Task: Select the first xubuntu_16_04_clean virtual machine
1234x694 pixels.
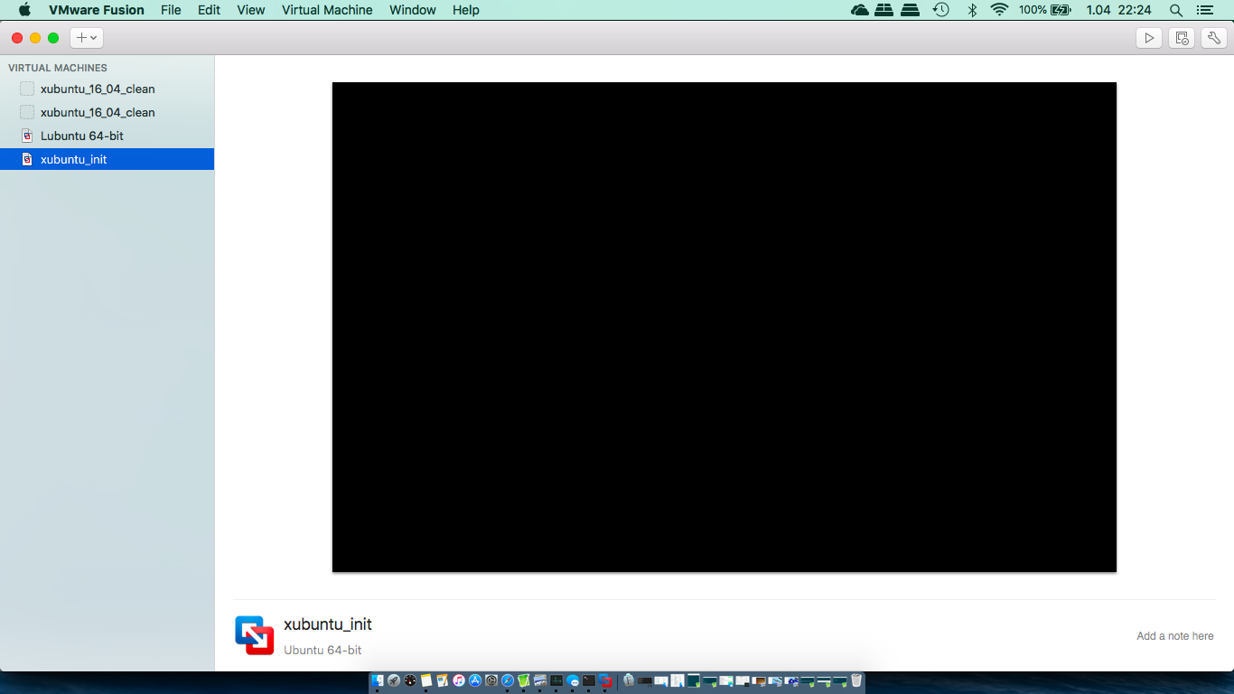Action: 107,89
